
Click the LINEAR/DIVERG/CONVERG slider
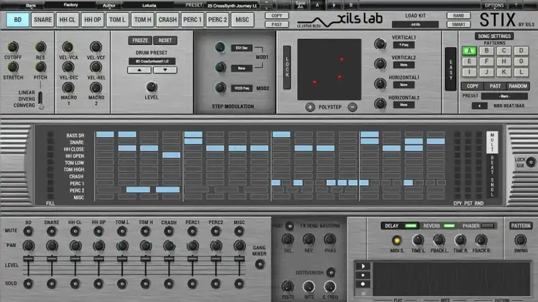point(40,100)
